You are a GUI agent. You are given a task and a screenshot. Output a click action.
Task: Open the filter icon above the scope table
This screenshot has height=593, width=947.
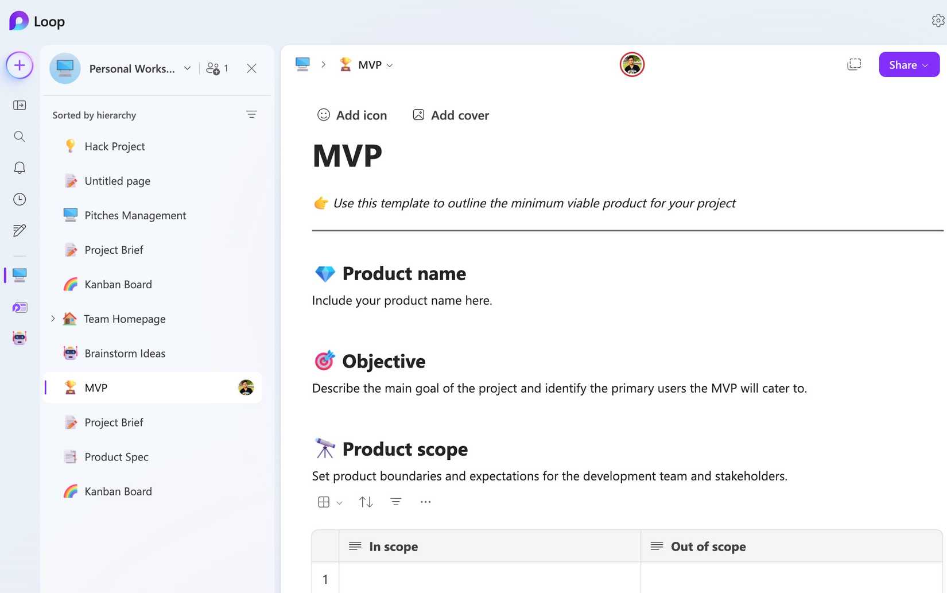click(x=395, y=501)
